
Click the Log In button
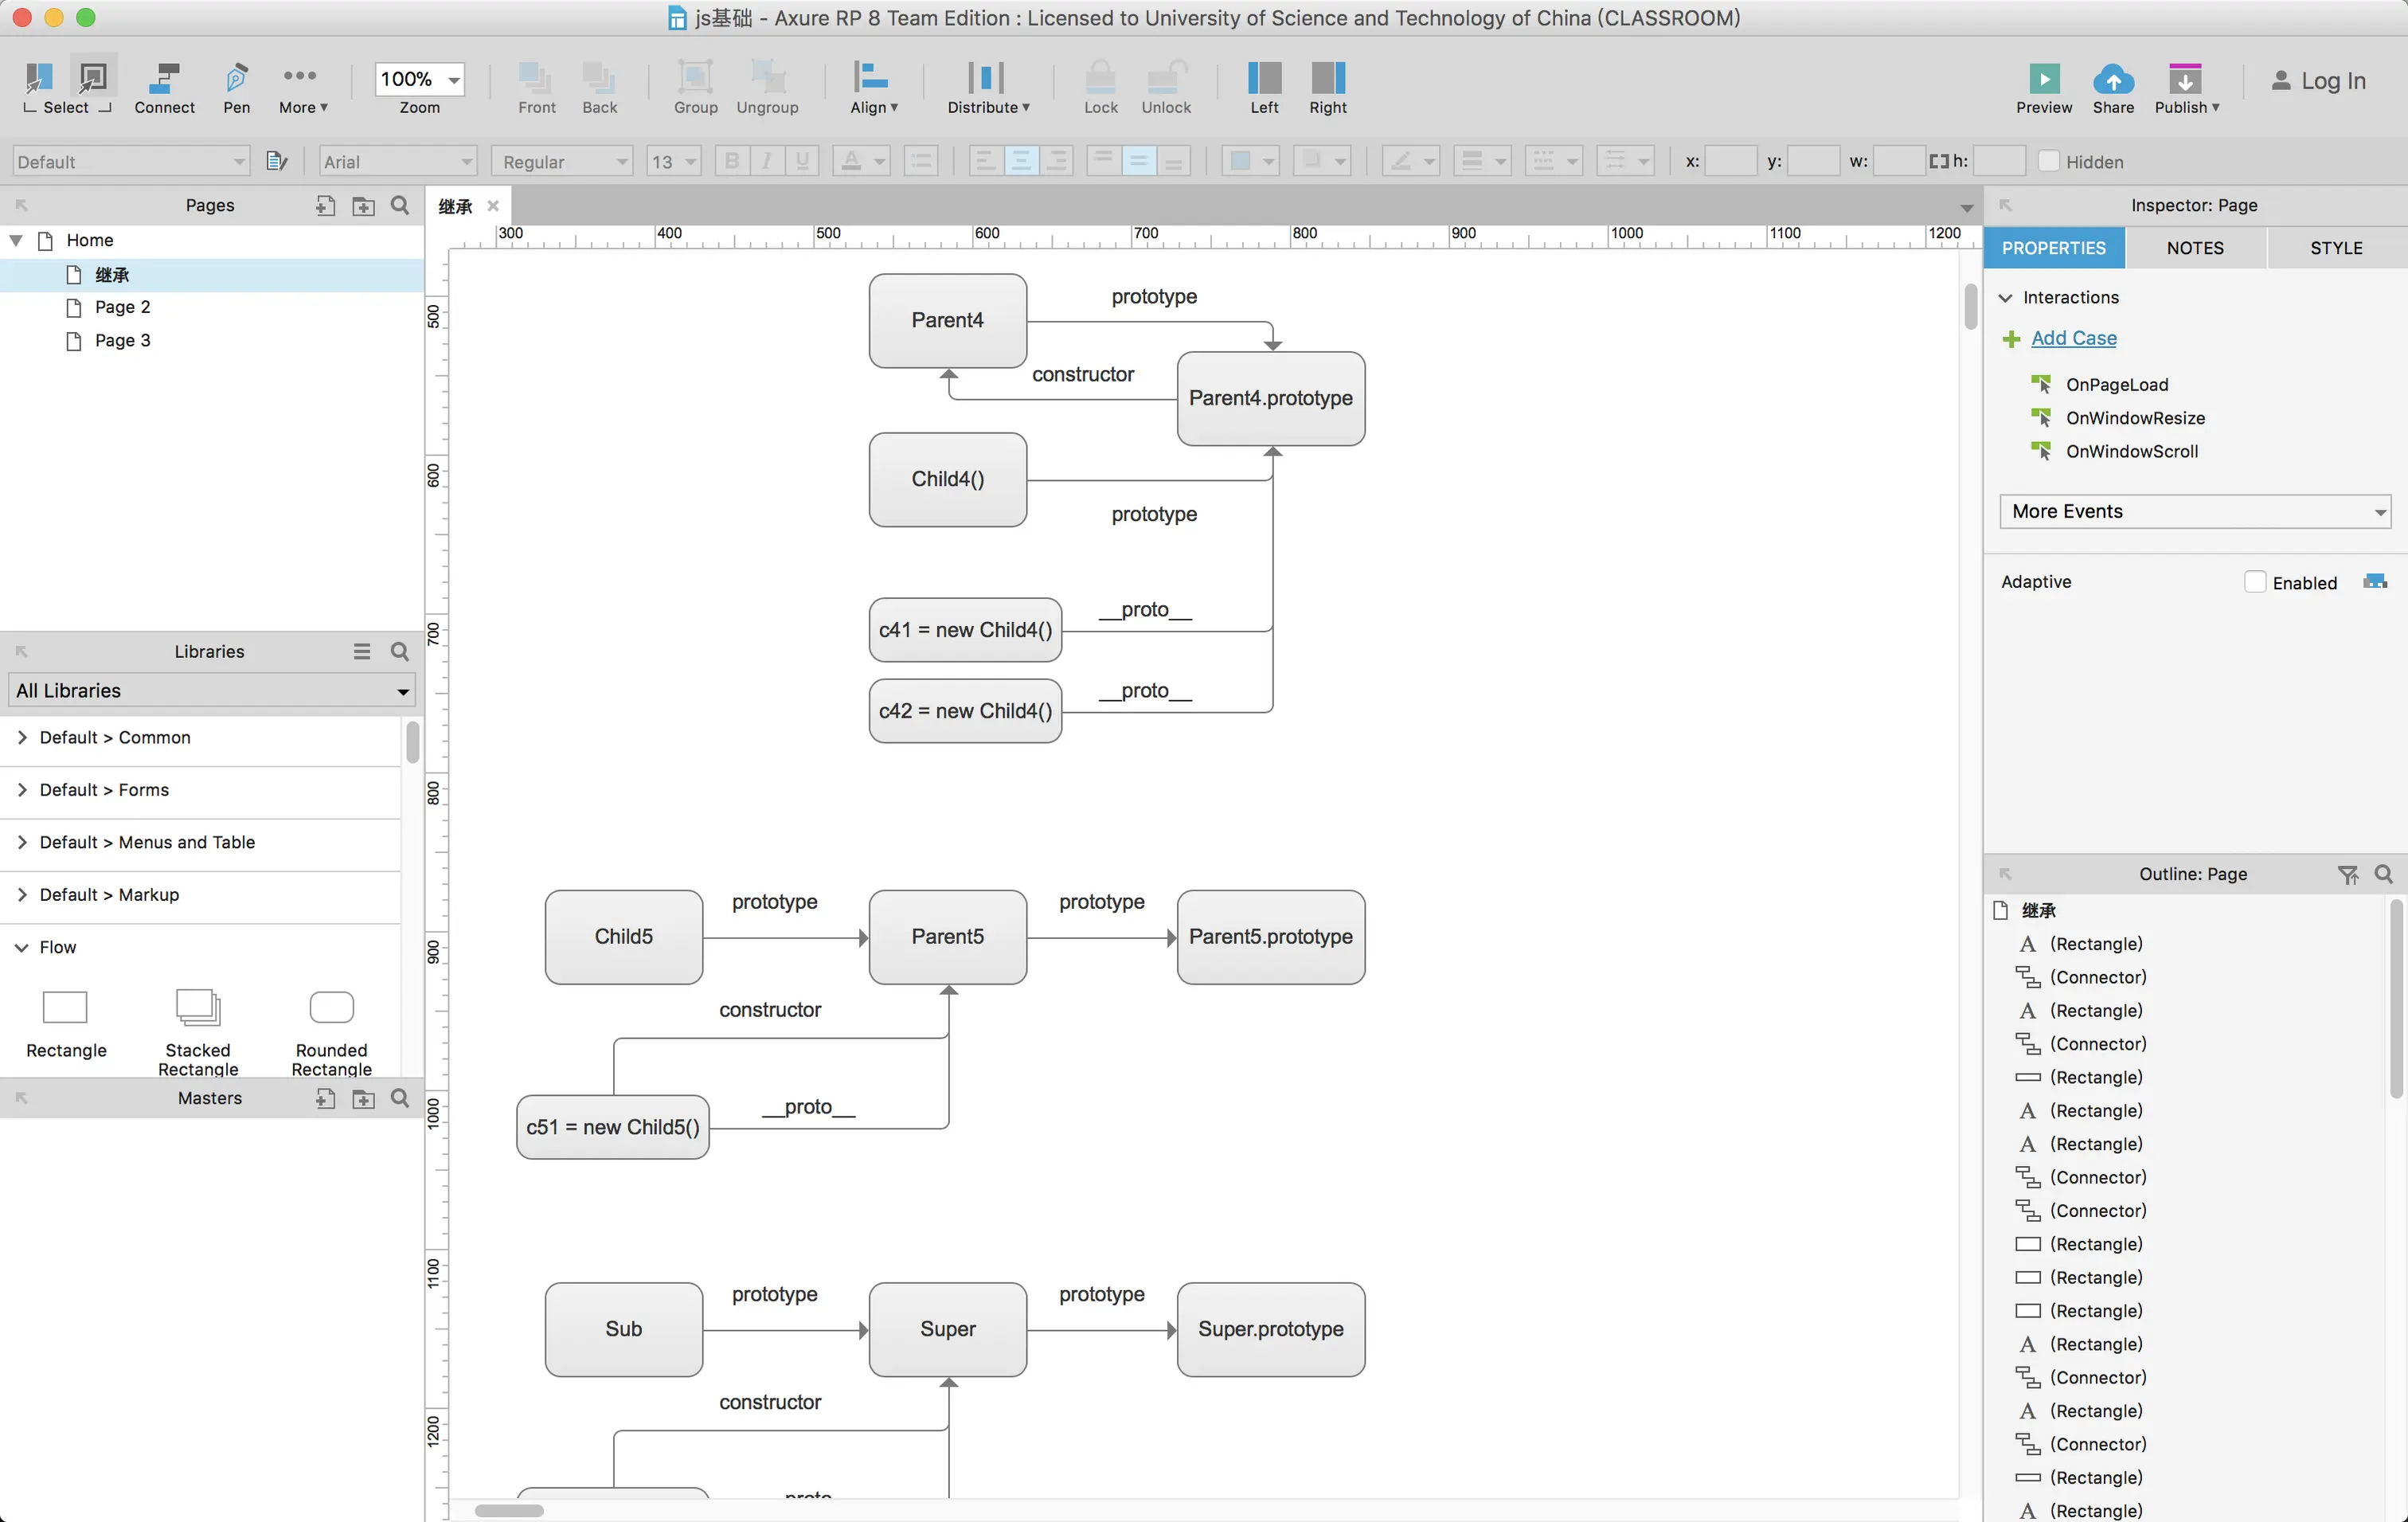2318,81
